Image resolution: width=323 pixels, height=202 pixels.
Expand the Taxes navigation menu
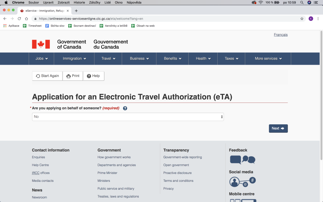click(231, 59)
